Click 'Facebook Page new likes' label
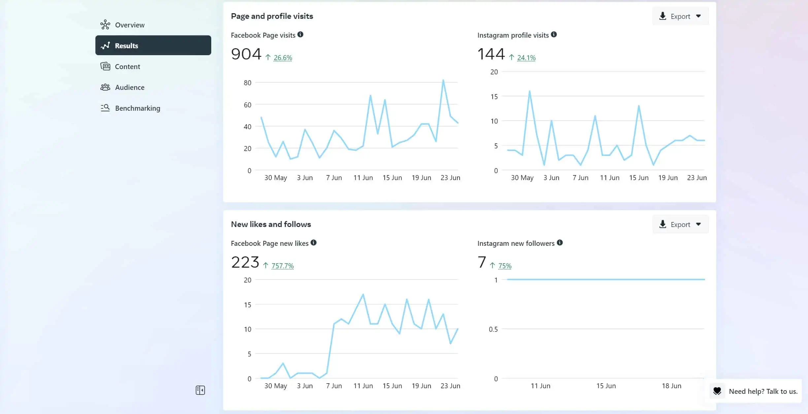This screenshot has height=414, width=808. 270,243
